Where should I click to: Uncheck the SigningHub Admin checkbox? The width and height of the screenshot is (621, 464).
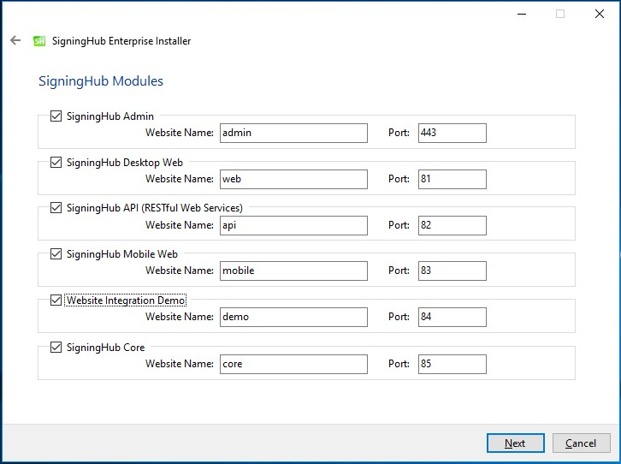click(x=56, y=116)
